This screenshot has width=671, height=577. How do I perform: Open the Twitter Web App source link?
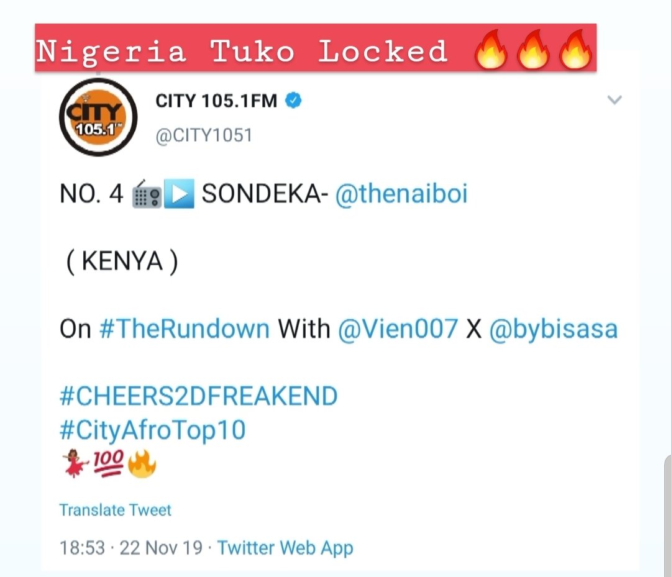[285, 548]
